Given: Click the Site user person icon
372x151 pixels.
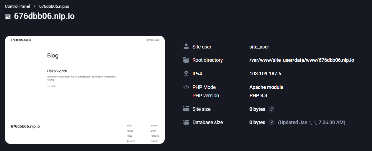Looking at the screenshot, I should click(186, 47).
